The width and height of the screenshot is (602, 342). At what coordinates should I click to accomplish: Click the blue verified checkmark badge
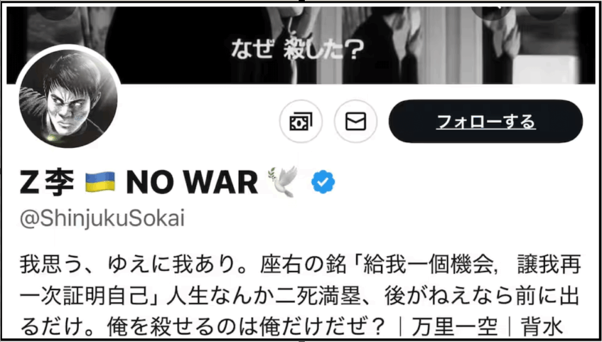point(323,182)
